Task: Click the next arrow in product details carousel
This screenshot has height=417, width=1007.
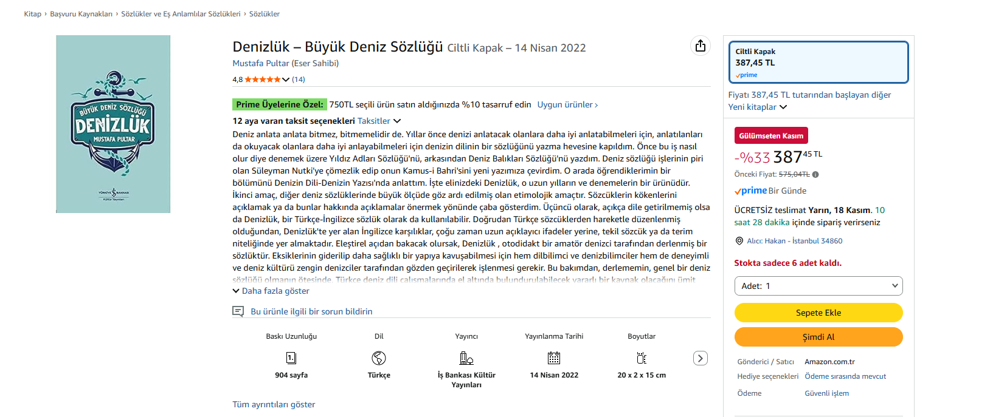Action: (x=700, y=358)
